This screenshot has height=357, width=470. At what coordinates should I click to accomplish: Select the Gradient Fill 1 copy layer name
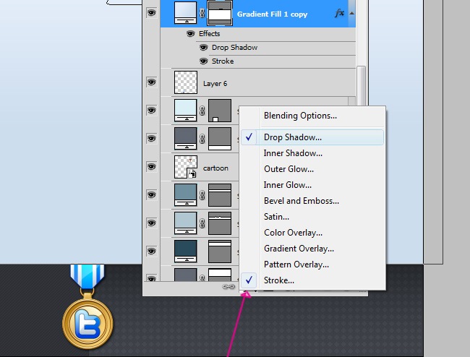tap(272, 14)
